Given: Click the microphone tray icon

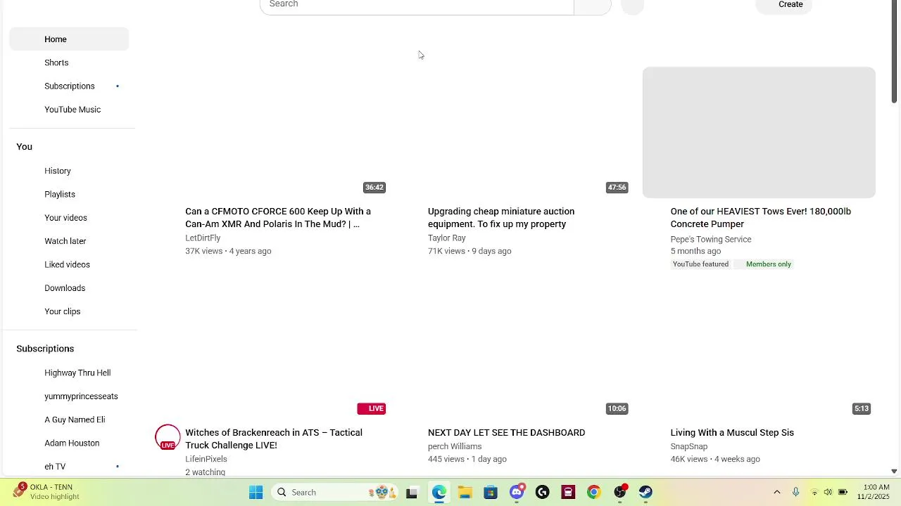Looking at the screenshot, I should [x=795, y=493].
